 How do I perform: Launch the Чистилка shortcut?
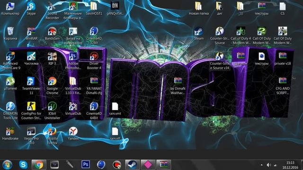click(31, 59)
